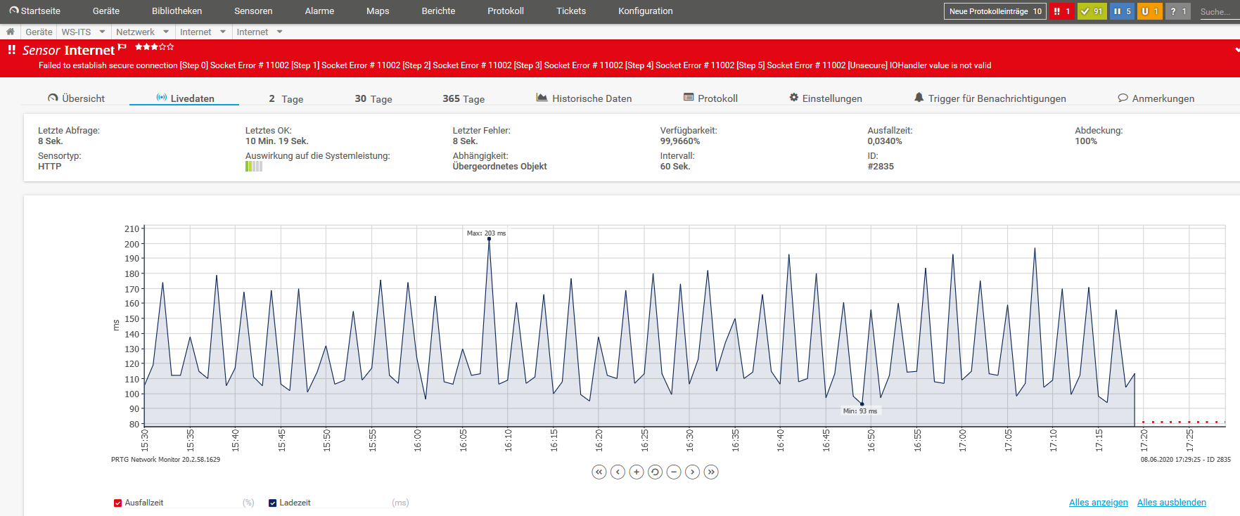
Task: Open the Bibliotheken menu
Action: pos(177,11)
